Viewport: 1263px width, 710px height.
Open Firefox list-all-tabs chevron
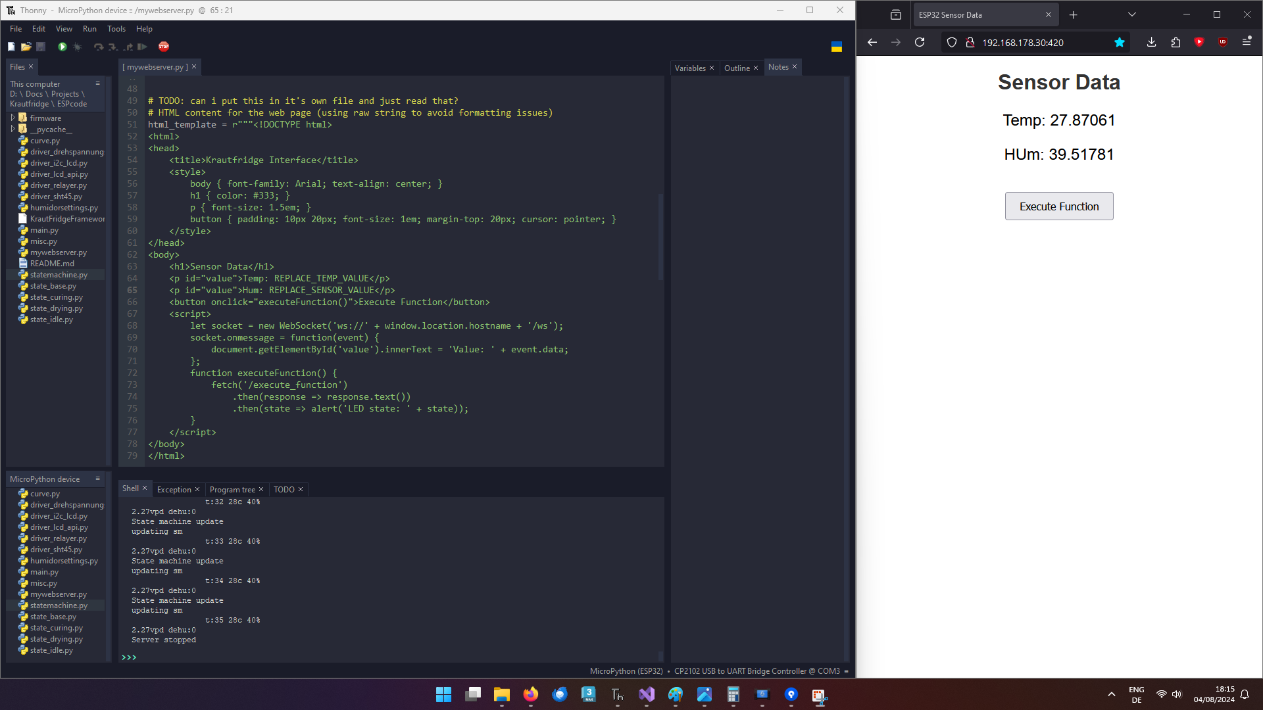pyautogui.click(x=1132, y=14)
